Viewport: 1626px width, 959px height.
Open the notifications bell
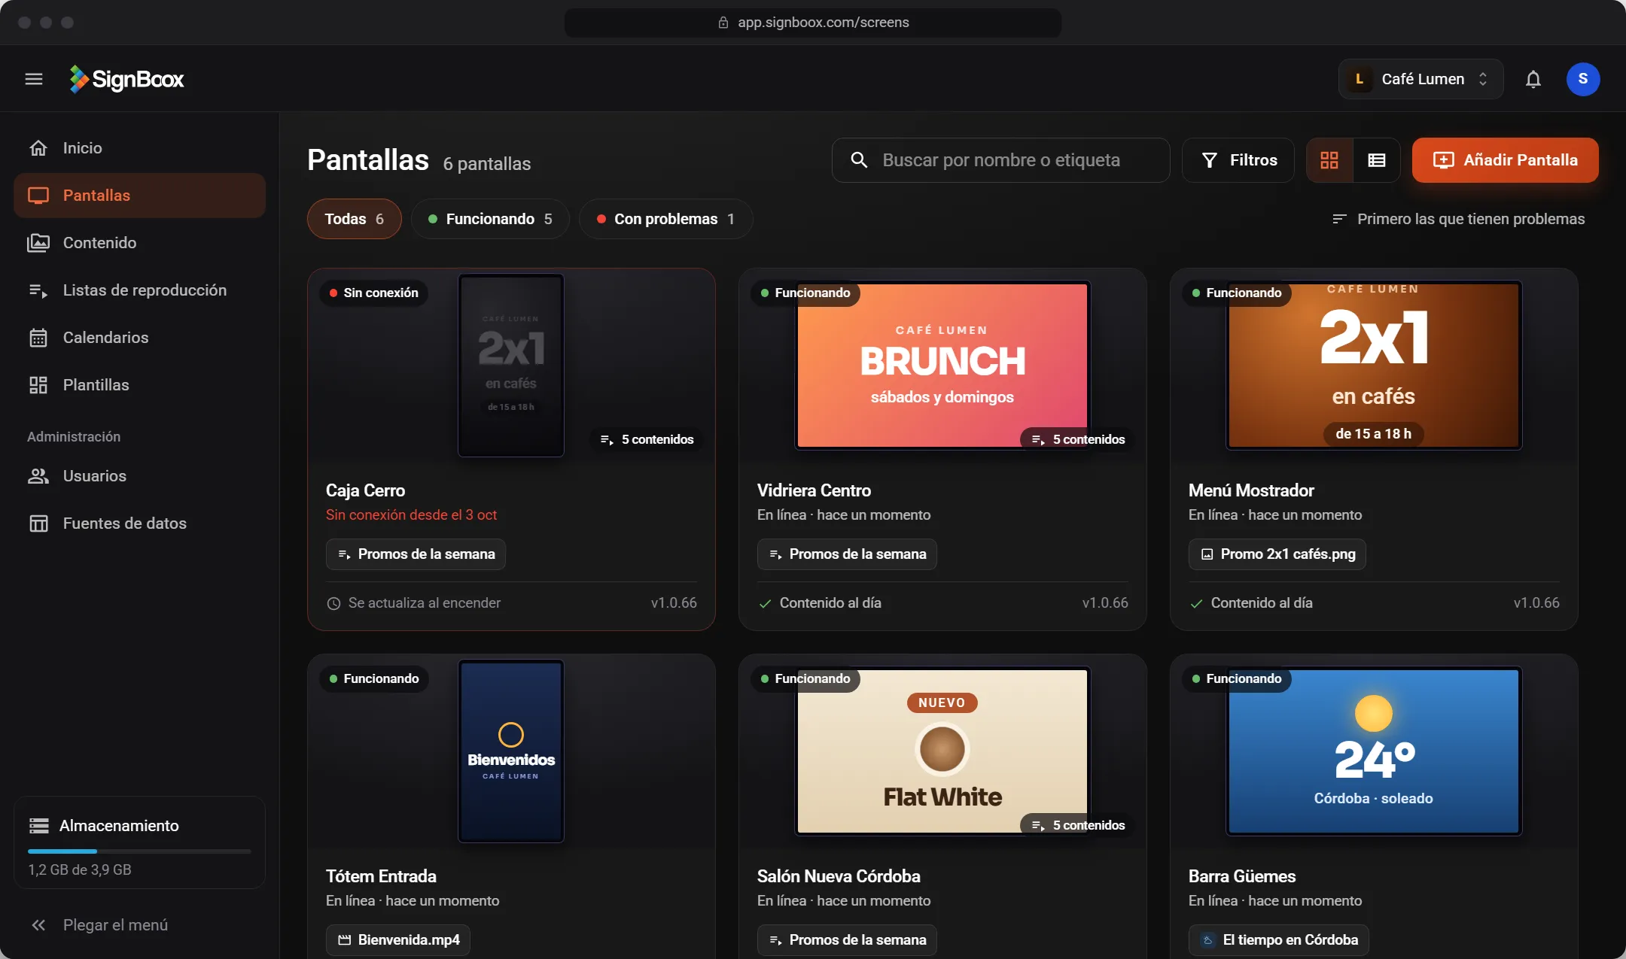pyautogui.click(x=1533, y=79)
